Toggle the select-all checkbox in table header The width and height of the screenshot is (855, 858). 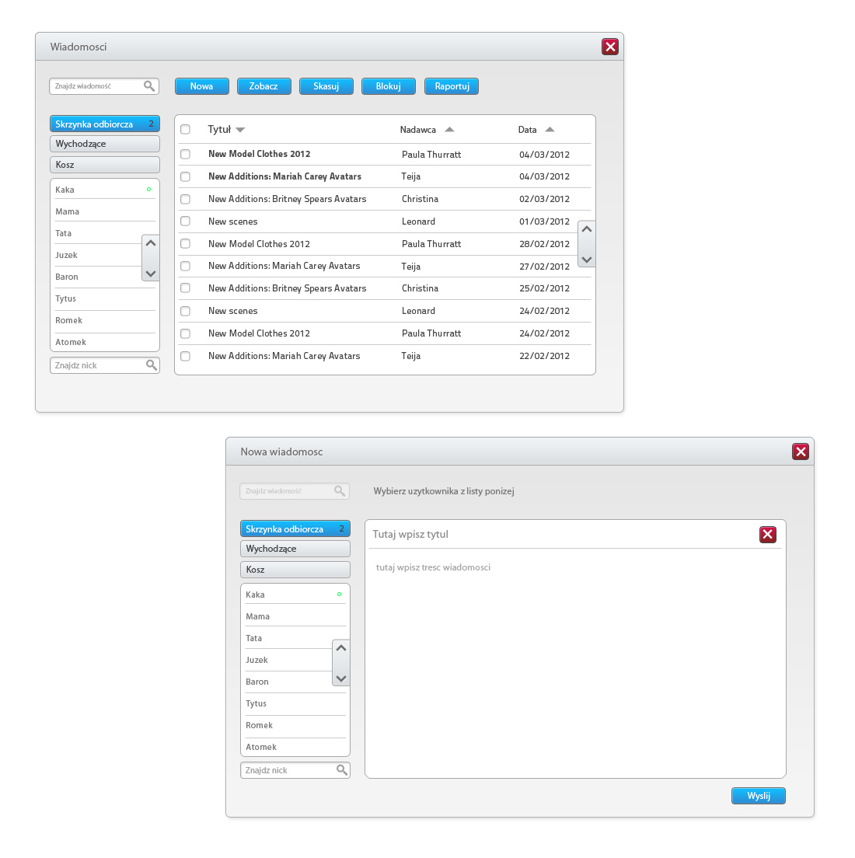tap(185, 129)
